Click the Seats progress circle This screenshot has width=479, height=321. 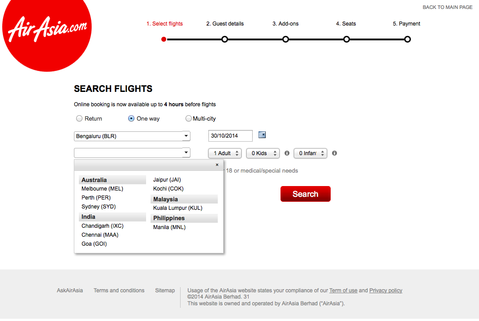(346, 39)
